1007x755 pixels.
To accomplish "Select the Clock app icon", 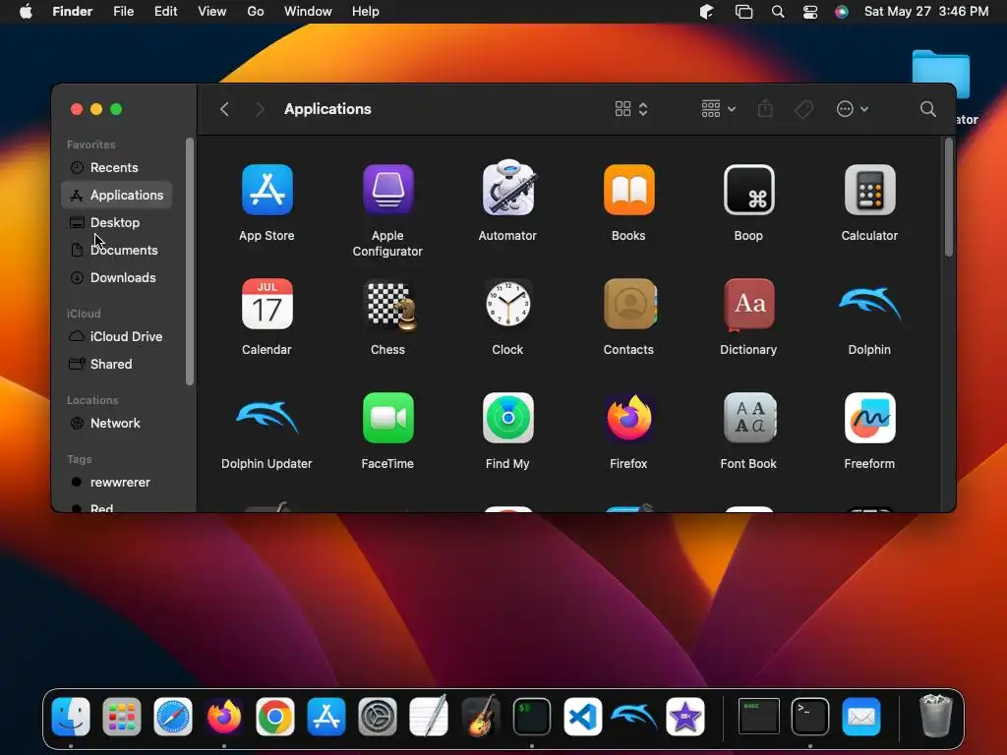I will pyautogui.click(x=508, y=304).
